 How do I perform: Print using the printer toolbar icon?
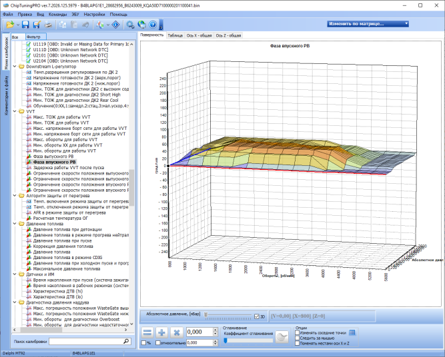click(x=49, y=25)
